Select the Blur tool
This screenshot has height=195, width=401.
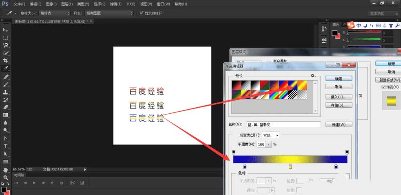pyautogui.click(x=5, y=123)
